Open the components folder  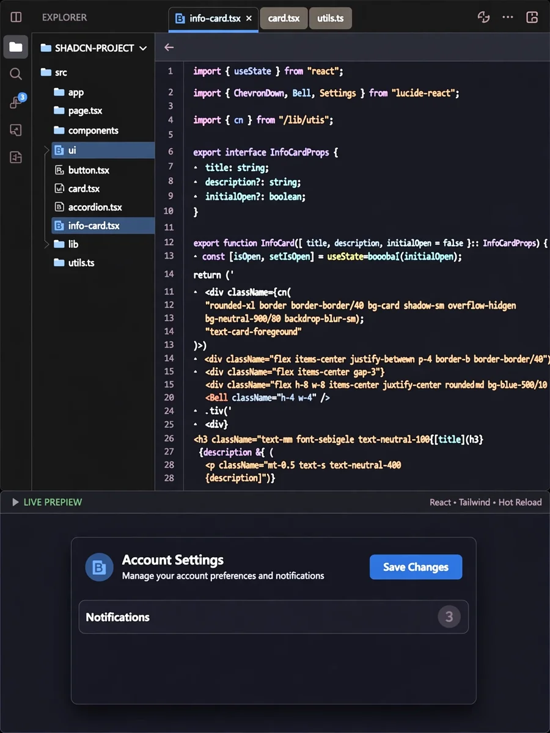pos(86,130)
